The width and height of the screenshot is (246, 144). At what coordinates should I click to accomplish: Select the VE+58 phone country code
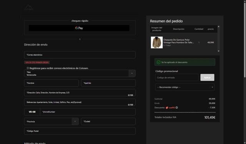tap(32, 112)
